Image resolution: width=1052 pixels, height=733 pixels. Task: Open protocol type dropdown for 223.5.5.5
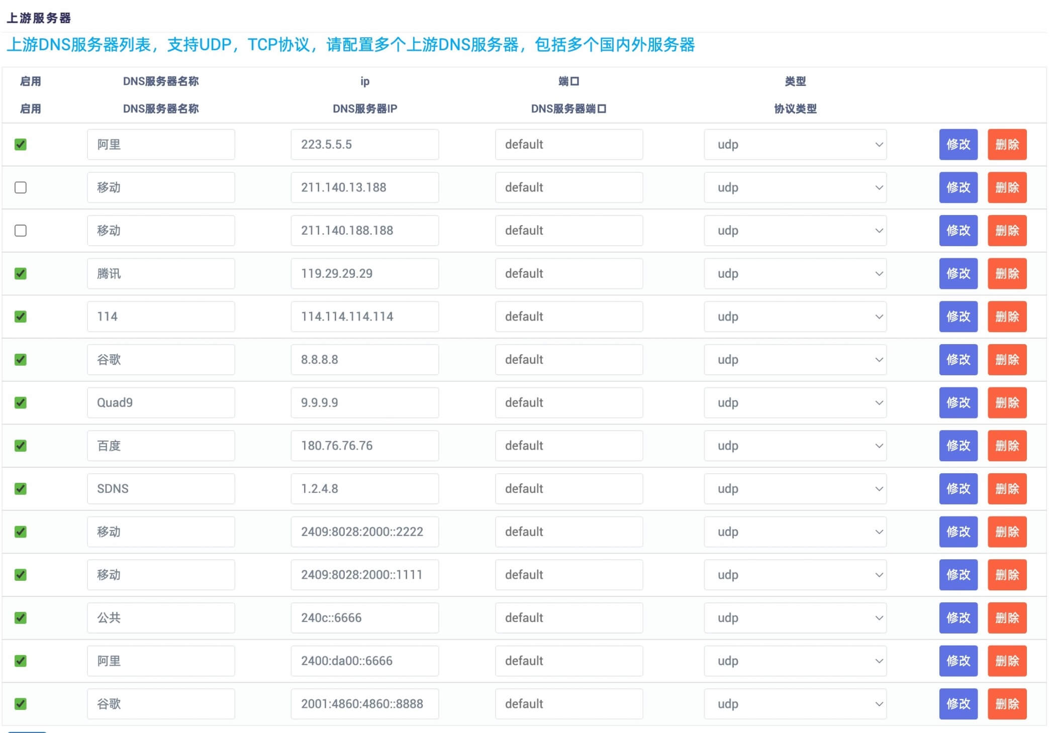(x=795, y=145)
